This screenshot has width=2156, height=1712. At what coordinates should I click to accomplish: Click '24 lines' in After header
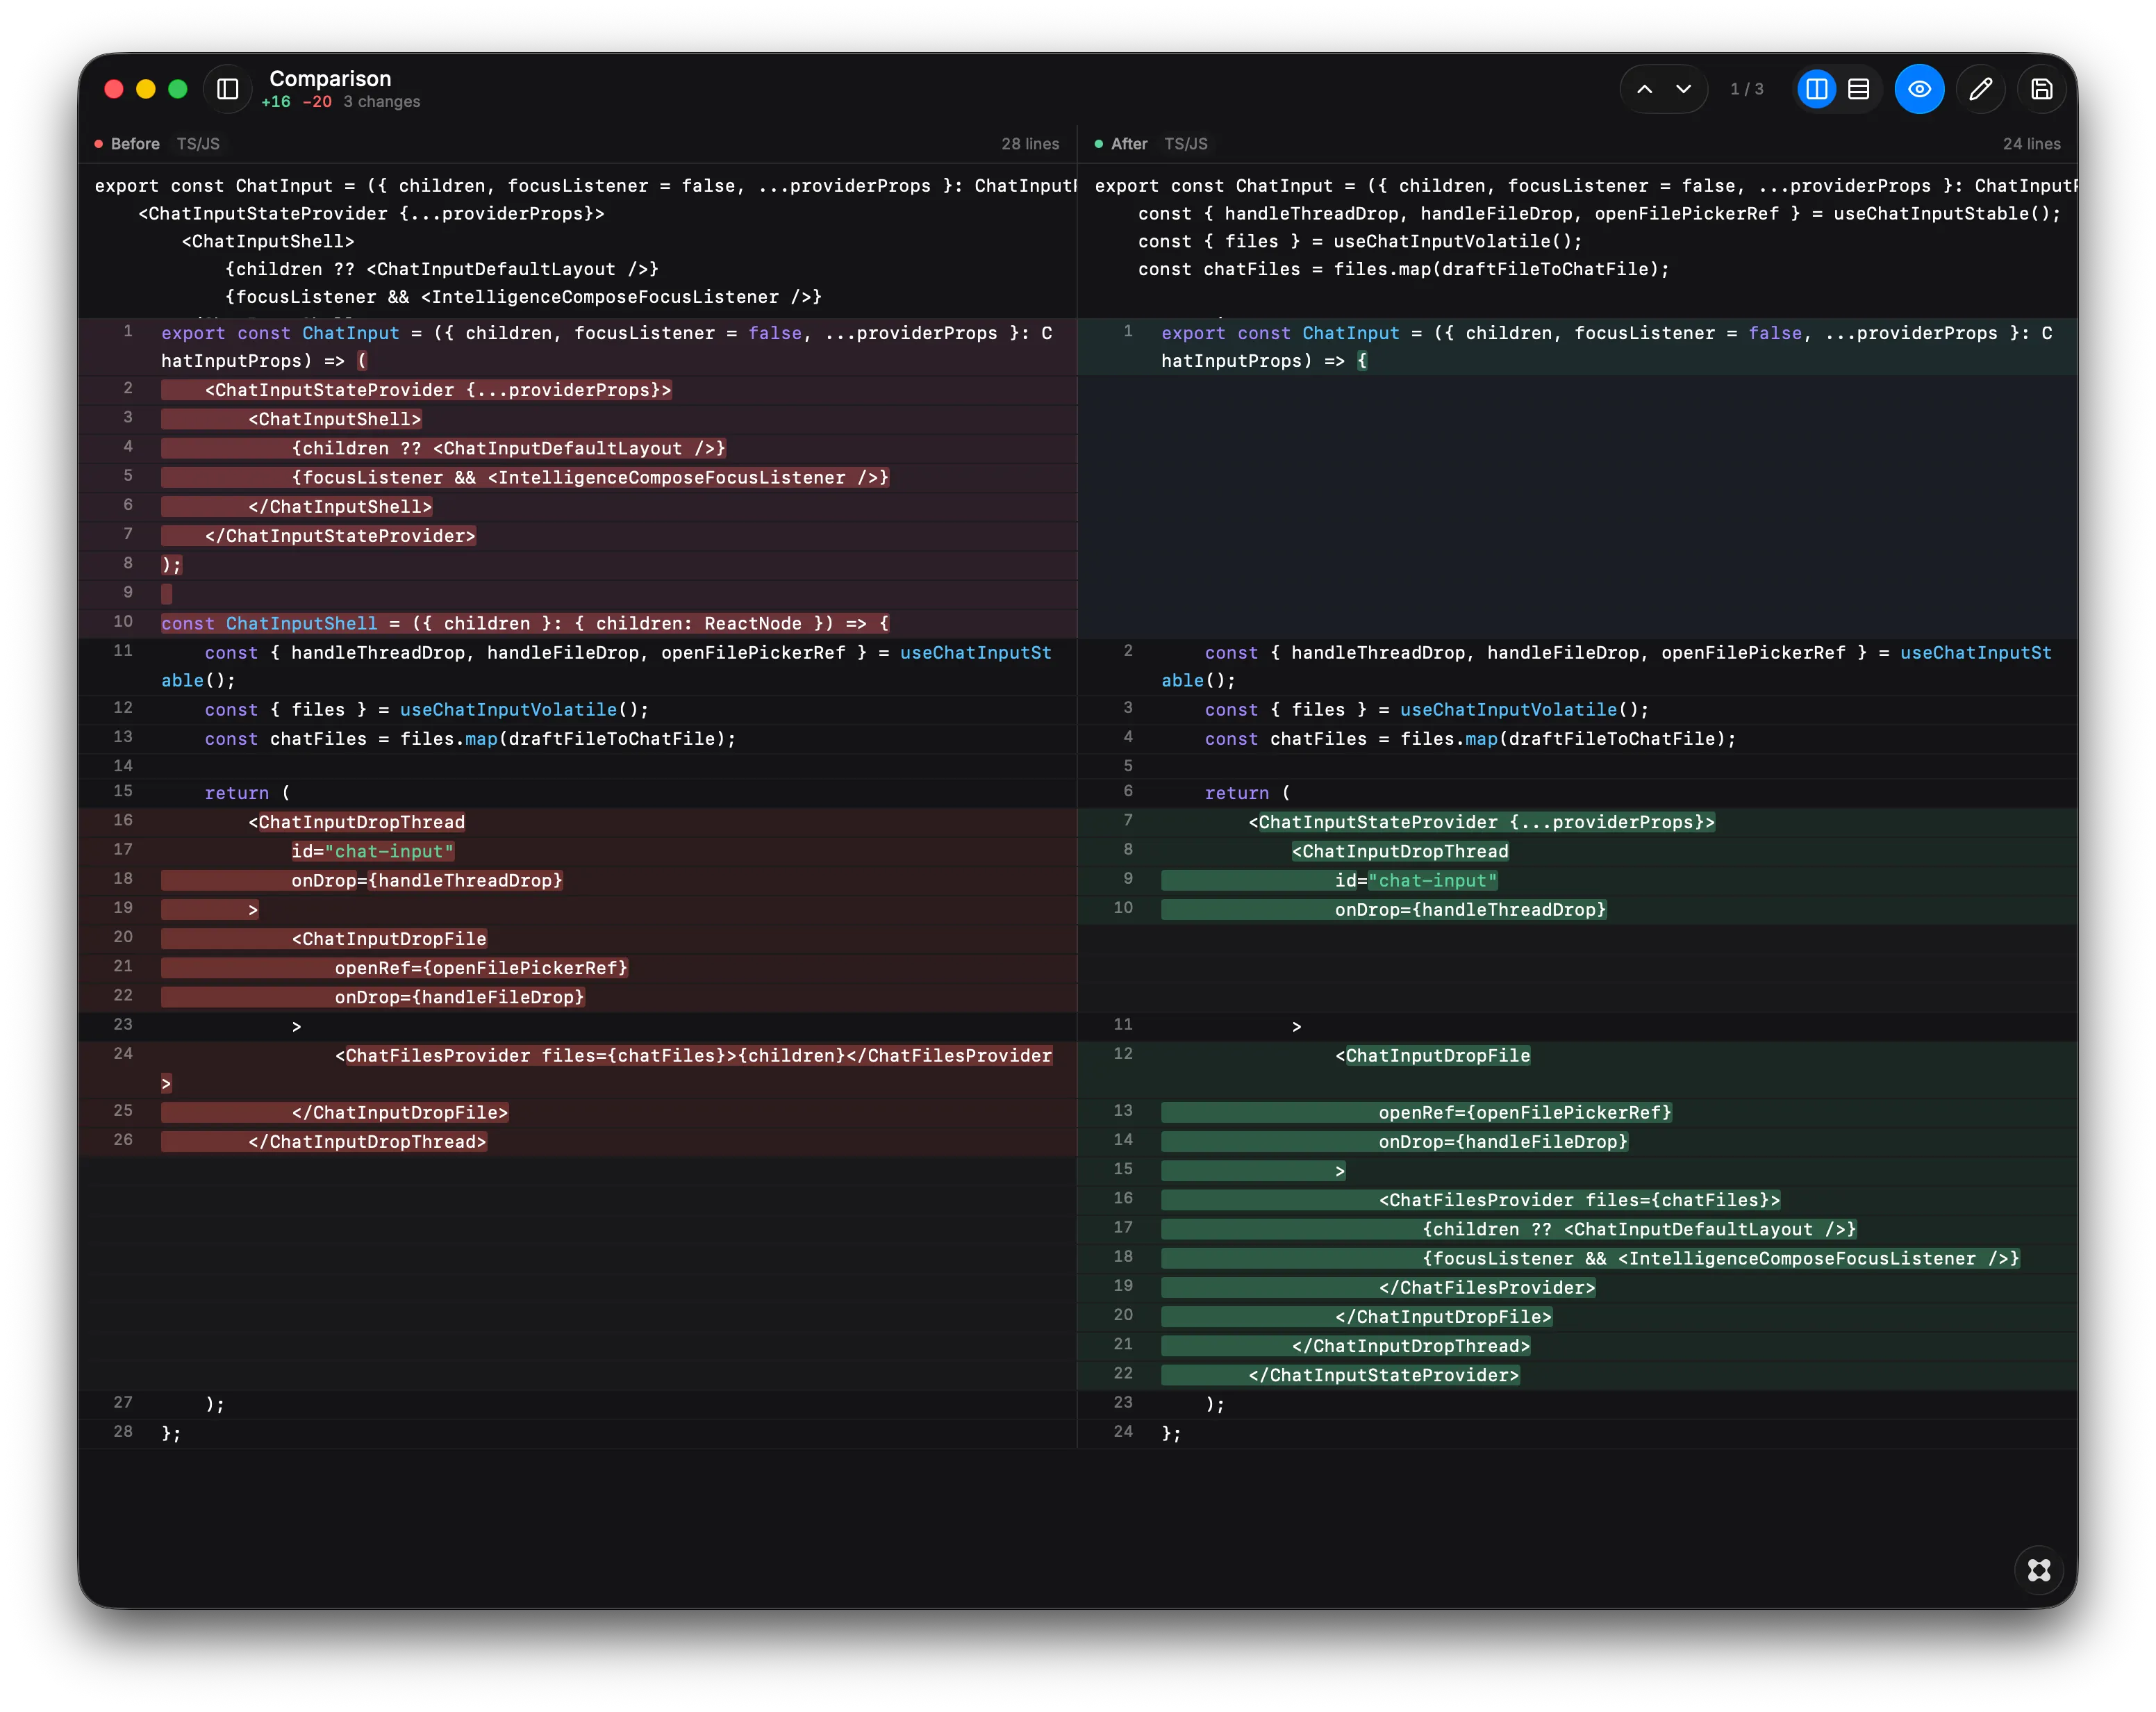click(x=2031, y=144)
